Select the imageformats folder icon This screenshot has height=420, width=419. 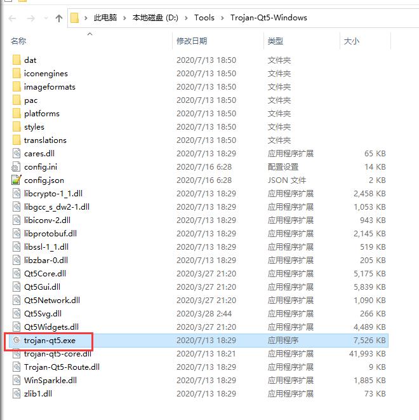coord(17,87)
